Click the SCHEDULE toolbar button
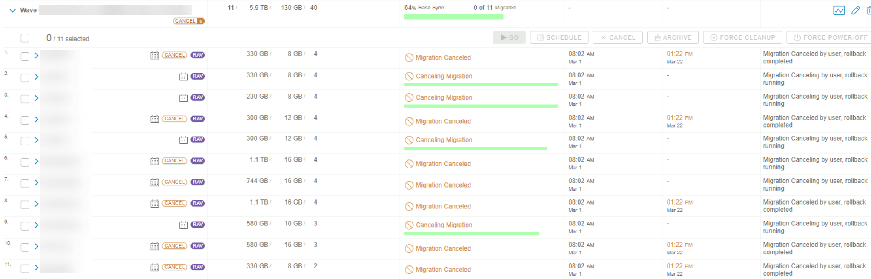This screenshot has width=871, height=279. pyautogui.click(x=559, y=37)
